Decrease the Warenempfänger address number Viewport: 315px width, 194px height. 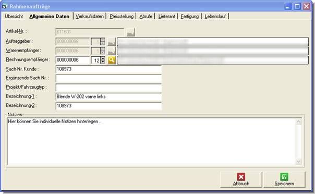[103, 53]
